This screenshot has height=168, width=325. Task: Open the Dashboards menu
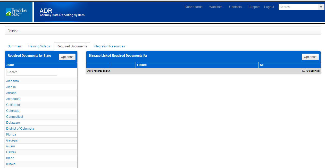tap(195, 7)
